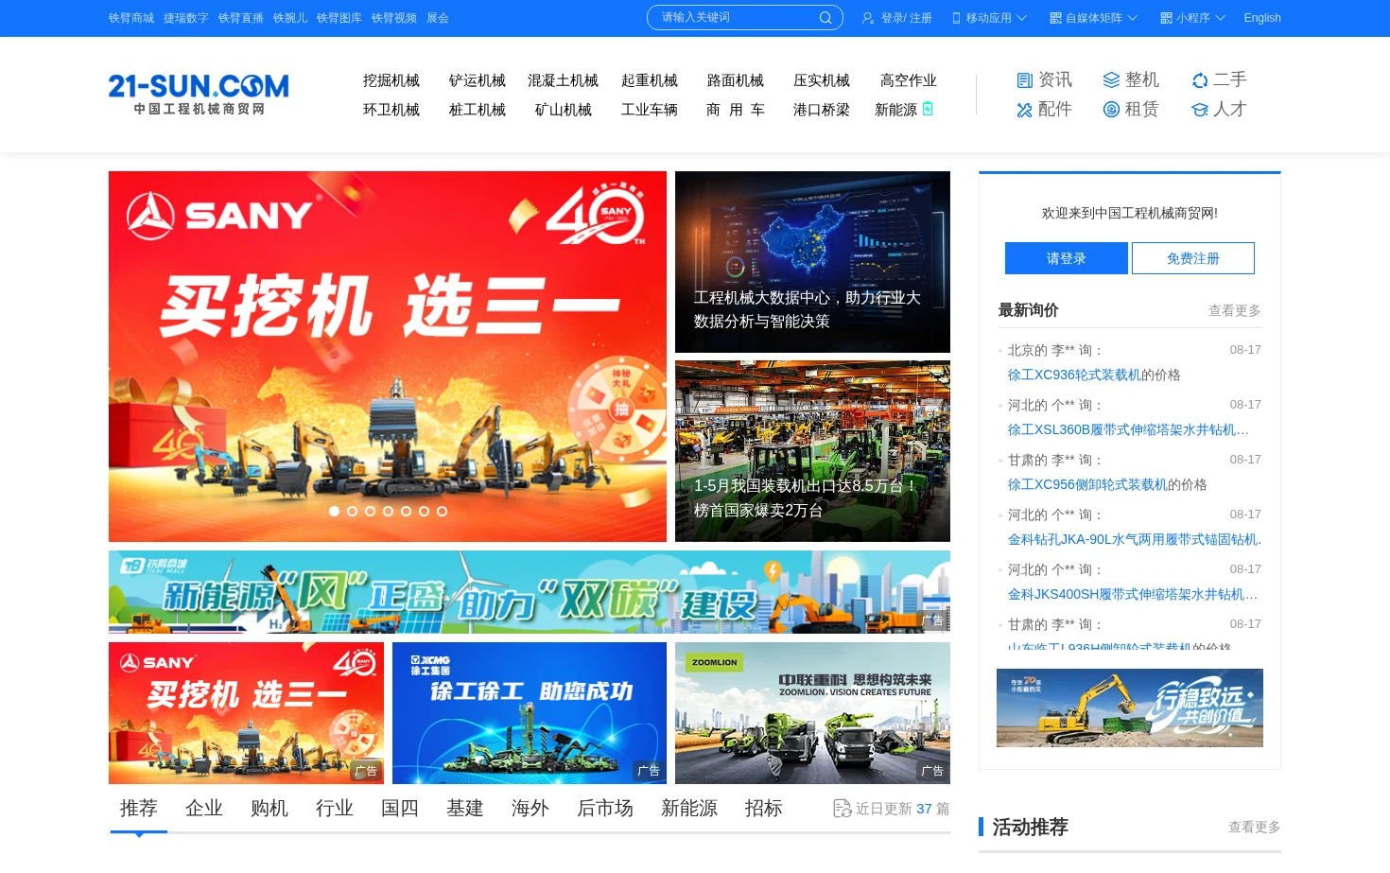Click the search magnifier icon
This screenshot has height=873, width=1390.
click(x=825, y=18)
